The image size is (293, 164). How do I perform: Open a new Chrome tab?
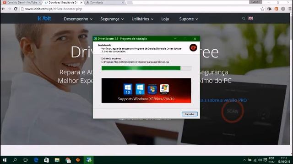(130, 3)
